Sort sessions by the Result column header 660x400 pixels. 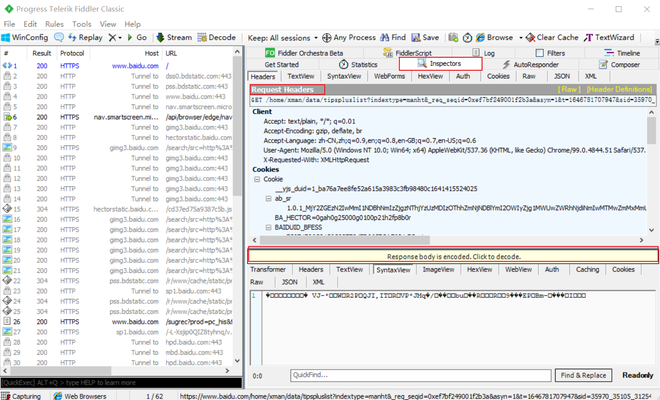[42, 53]
